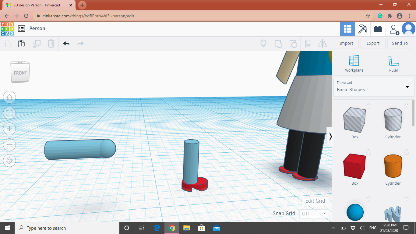The width and height of the screenshot is (416, 234).
Task: Select the upright blue cylinder leg
Action: pyautogui.click(x=191, y=161)
